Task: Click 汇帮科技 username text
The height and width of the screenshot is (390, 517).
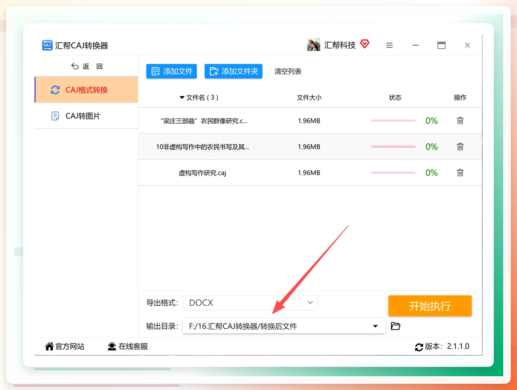Action: (x=340, y=45)
